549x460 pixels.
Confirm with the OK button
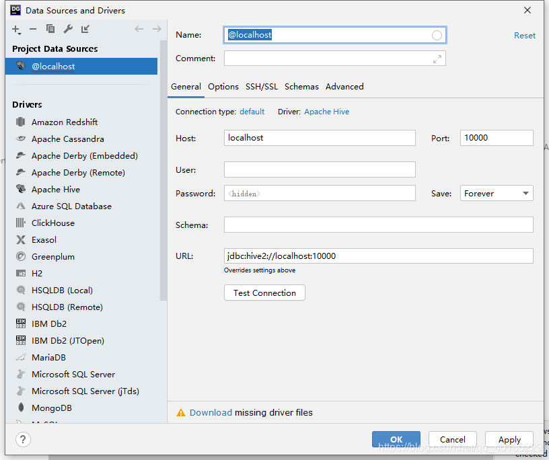[x=396, y=439]
